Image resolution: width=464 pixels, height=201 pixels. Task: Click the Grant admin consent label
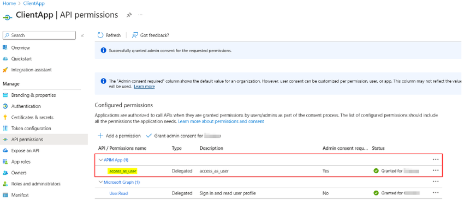[179, 136]
